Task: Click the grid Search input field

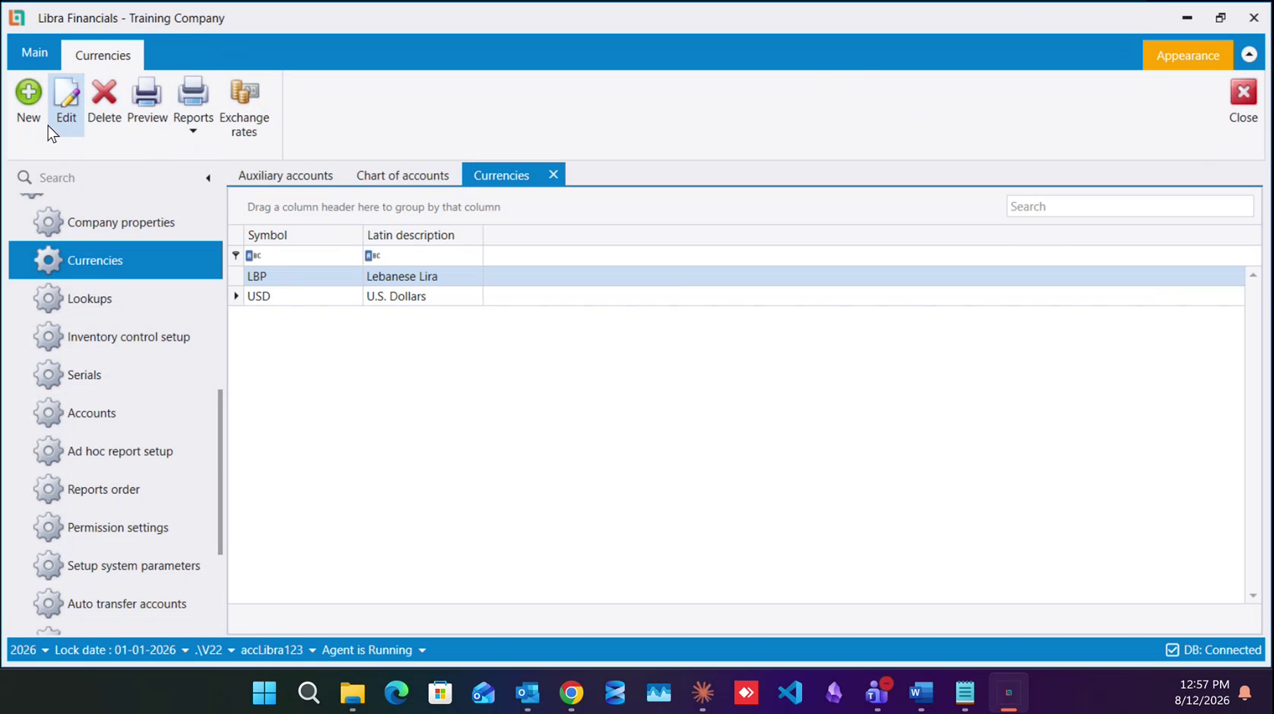Action: pyautogui.click(x=1130, y=207)
